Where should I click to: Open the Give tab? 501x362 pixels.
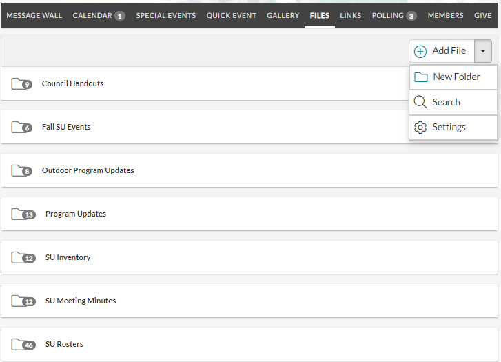[483, 15]
